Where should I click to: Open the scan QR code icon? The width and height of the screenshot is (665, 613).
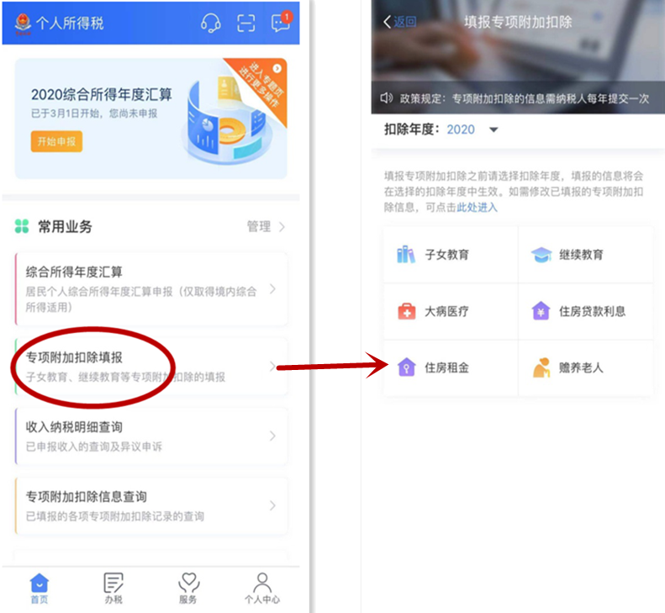245,23
